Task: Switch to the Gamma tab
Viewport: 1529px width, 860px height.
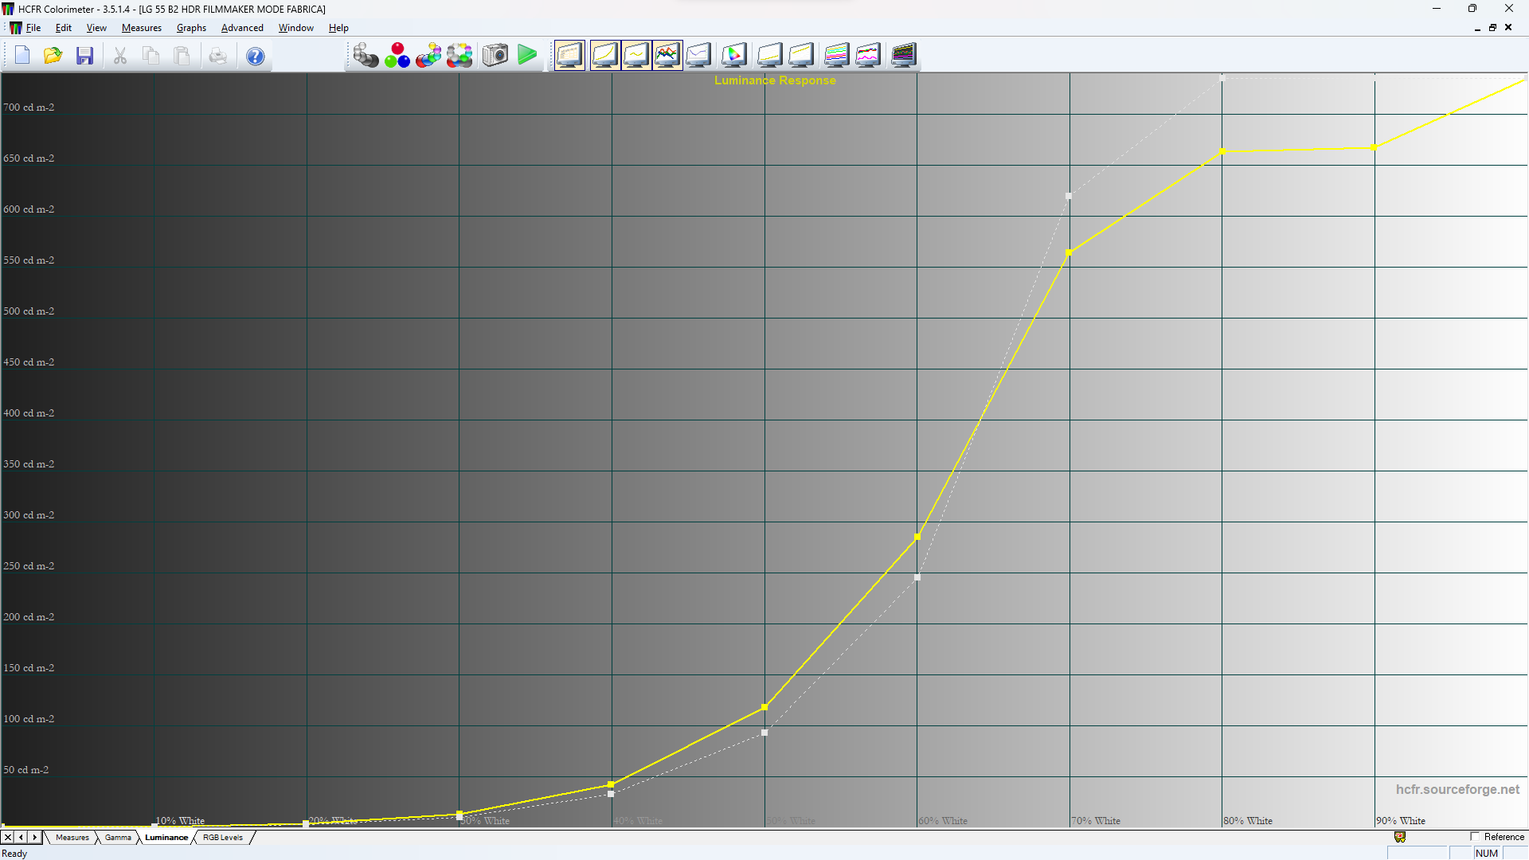Action: tap(118, 838)
